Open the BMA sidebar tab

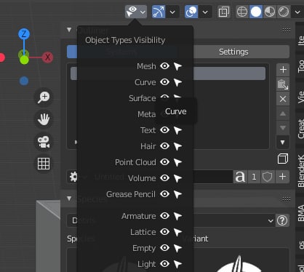tap(300, 213)
